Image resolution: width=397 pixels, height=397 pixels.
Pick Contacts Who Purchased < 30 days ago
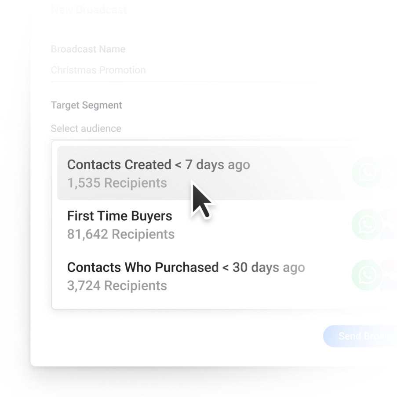pyautogui.click(x=227, y=276)
